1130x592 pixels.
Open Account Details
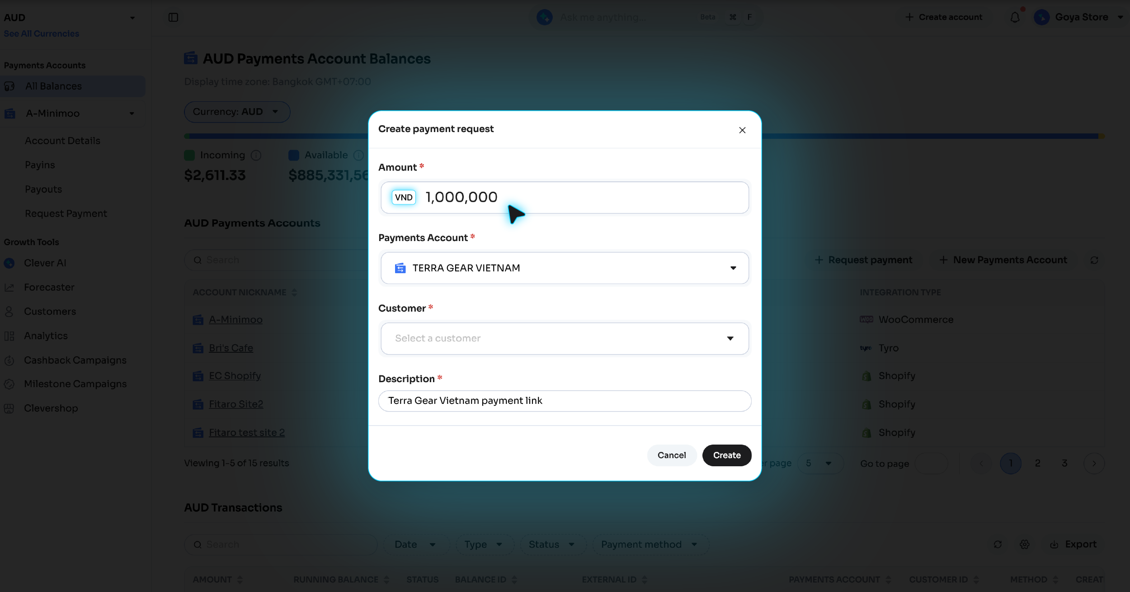(x=62, y=141)
